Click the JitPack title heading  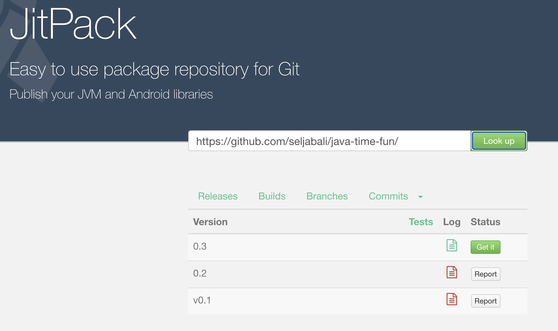tap(73, 24)
